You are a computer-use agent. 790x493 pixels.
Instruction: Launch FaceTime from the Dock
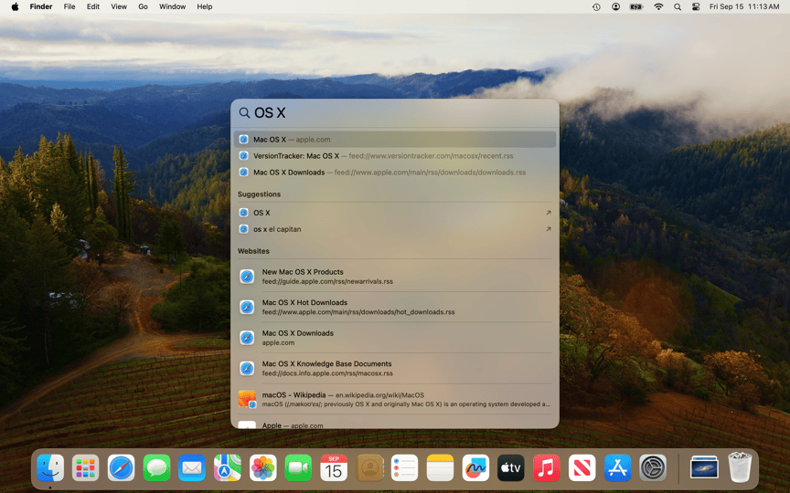[298, 467]
